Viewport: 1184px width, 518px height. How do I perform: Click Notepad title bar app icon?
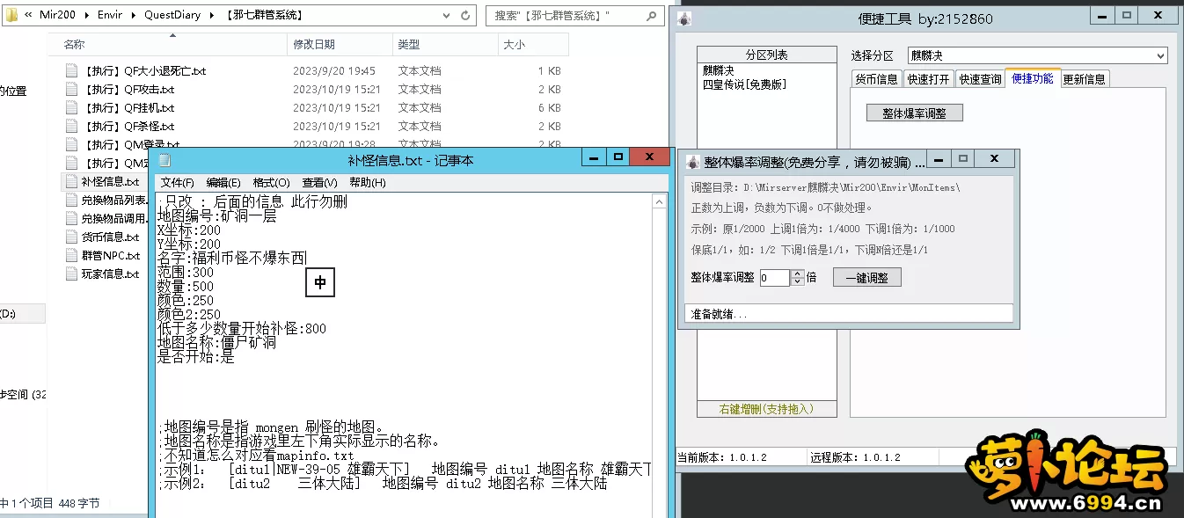click(164, 159)
